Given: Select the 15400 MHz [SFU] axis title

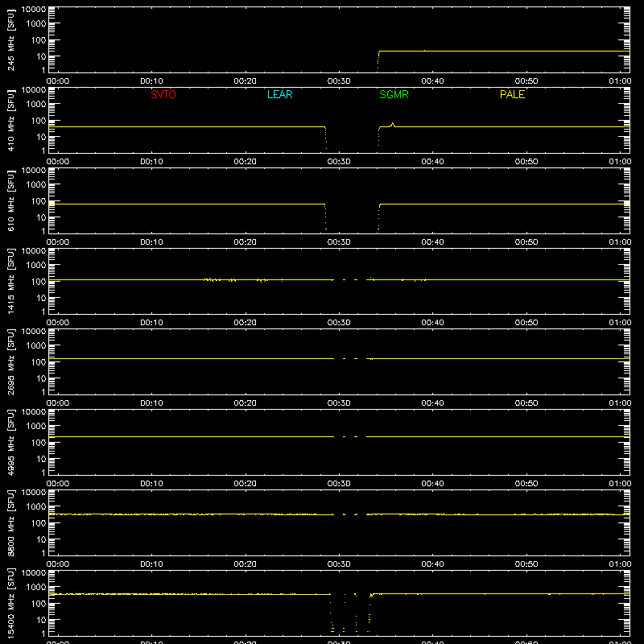Looking at the screenshot, I should [10, 603].
